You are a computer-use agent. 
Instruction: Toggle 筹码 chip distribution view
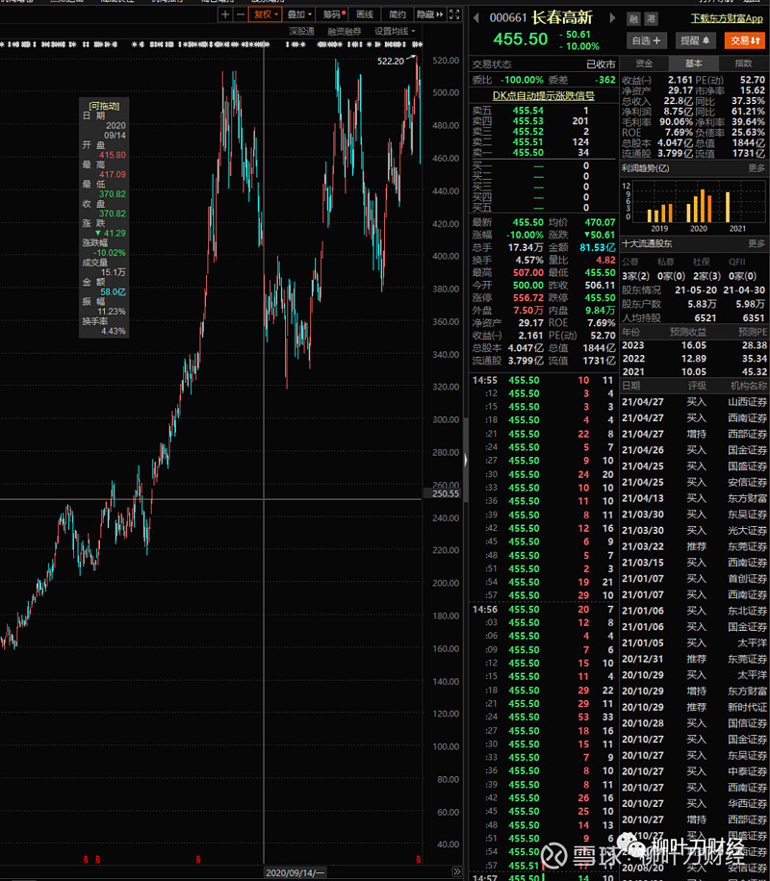(x=332, y=14)
